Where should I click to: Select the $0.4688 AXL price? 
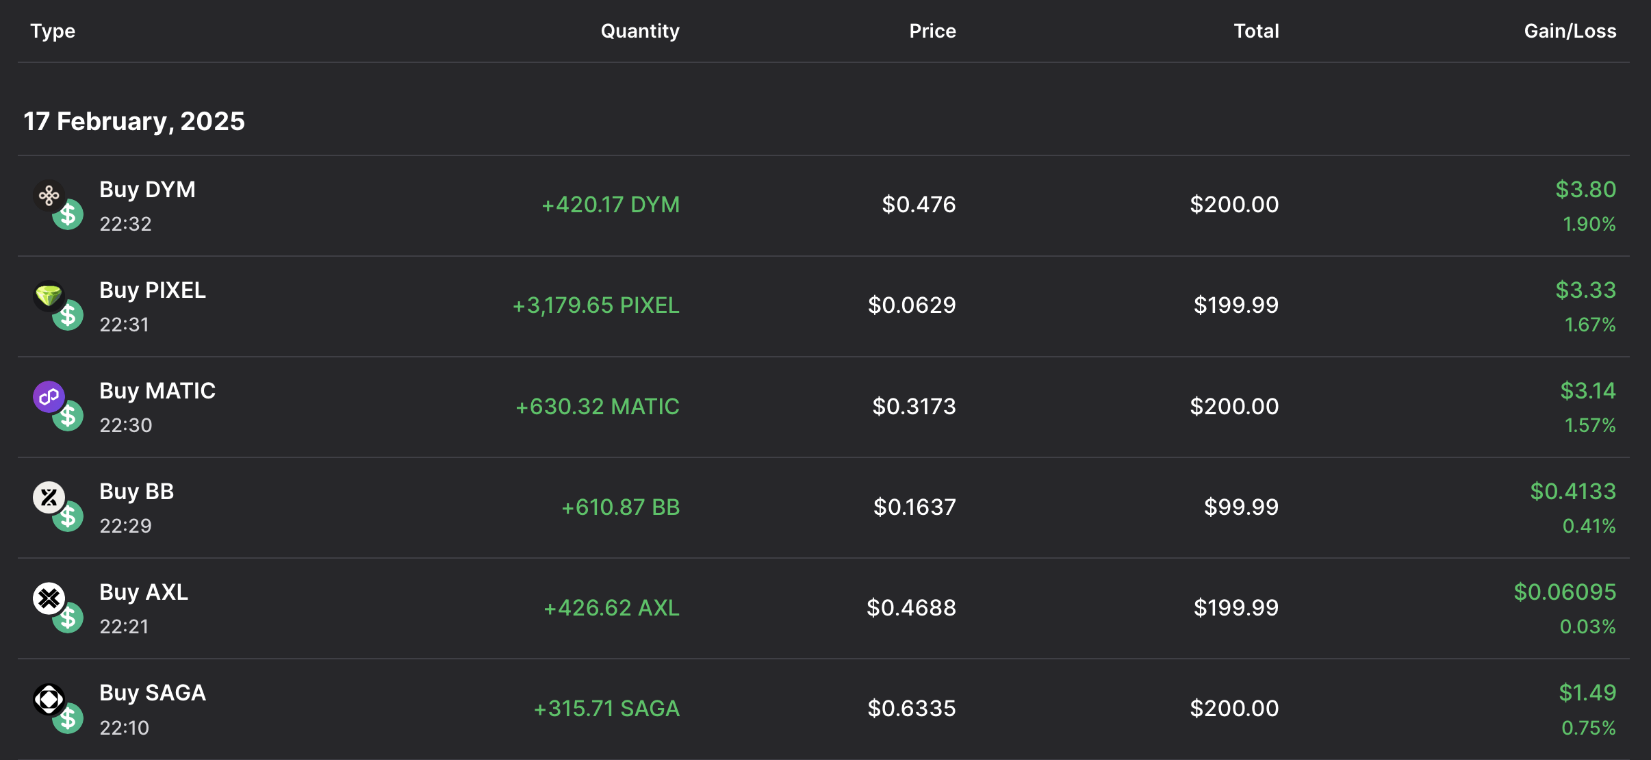point(911,608)
